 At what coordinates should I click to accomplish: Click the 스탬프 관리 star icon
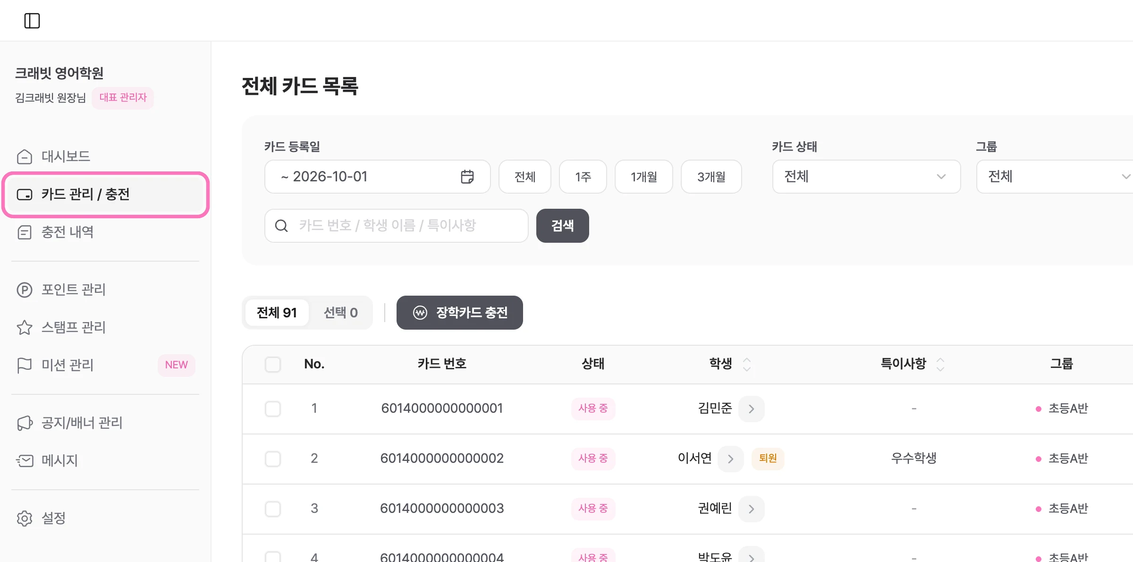25,327
